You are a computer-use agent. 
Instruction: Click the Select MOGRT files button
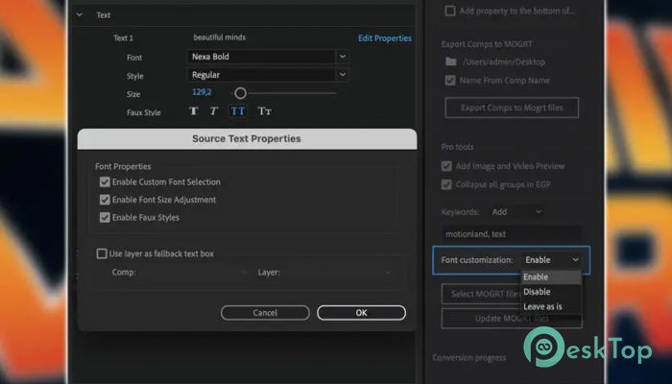click(x=481, y=294)
